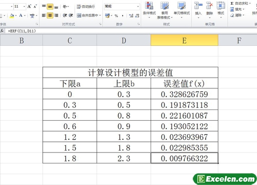The image size is (257, 185).
Task: Open Format as Table (套用表格格式)
Action: (x=164, y=10)
